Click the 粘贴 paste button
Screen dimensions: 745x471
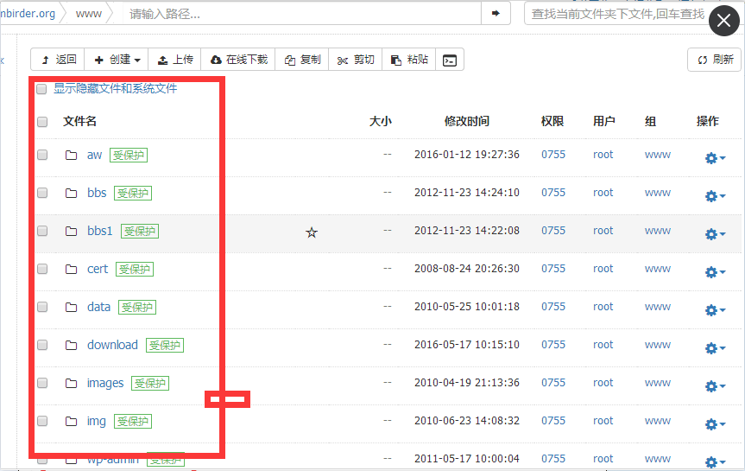click(409, 60)
